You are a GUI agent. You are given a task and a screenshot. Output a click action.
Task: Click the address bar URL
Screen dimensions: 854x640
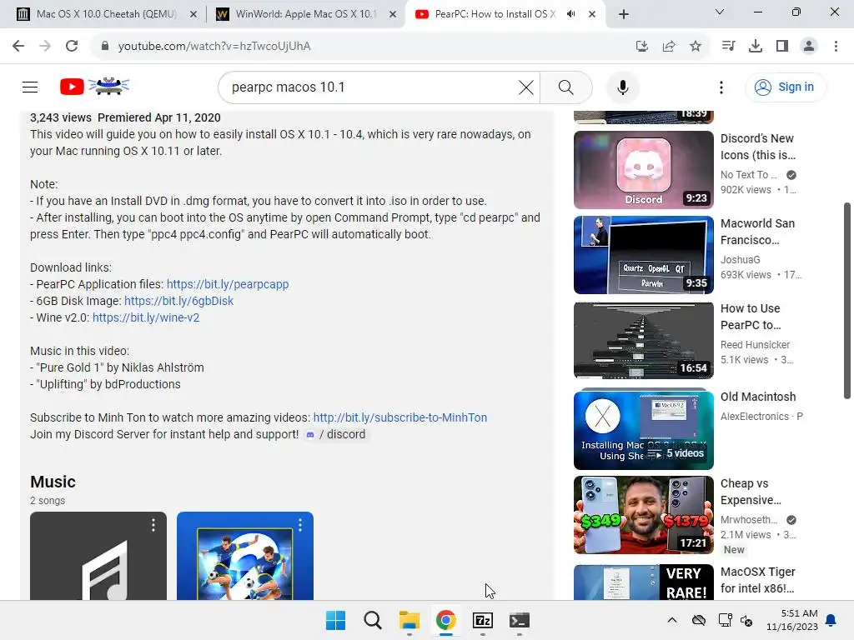[214, 47]
